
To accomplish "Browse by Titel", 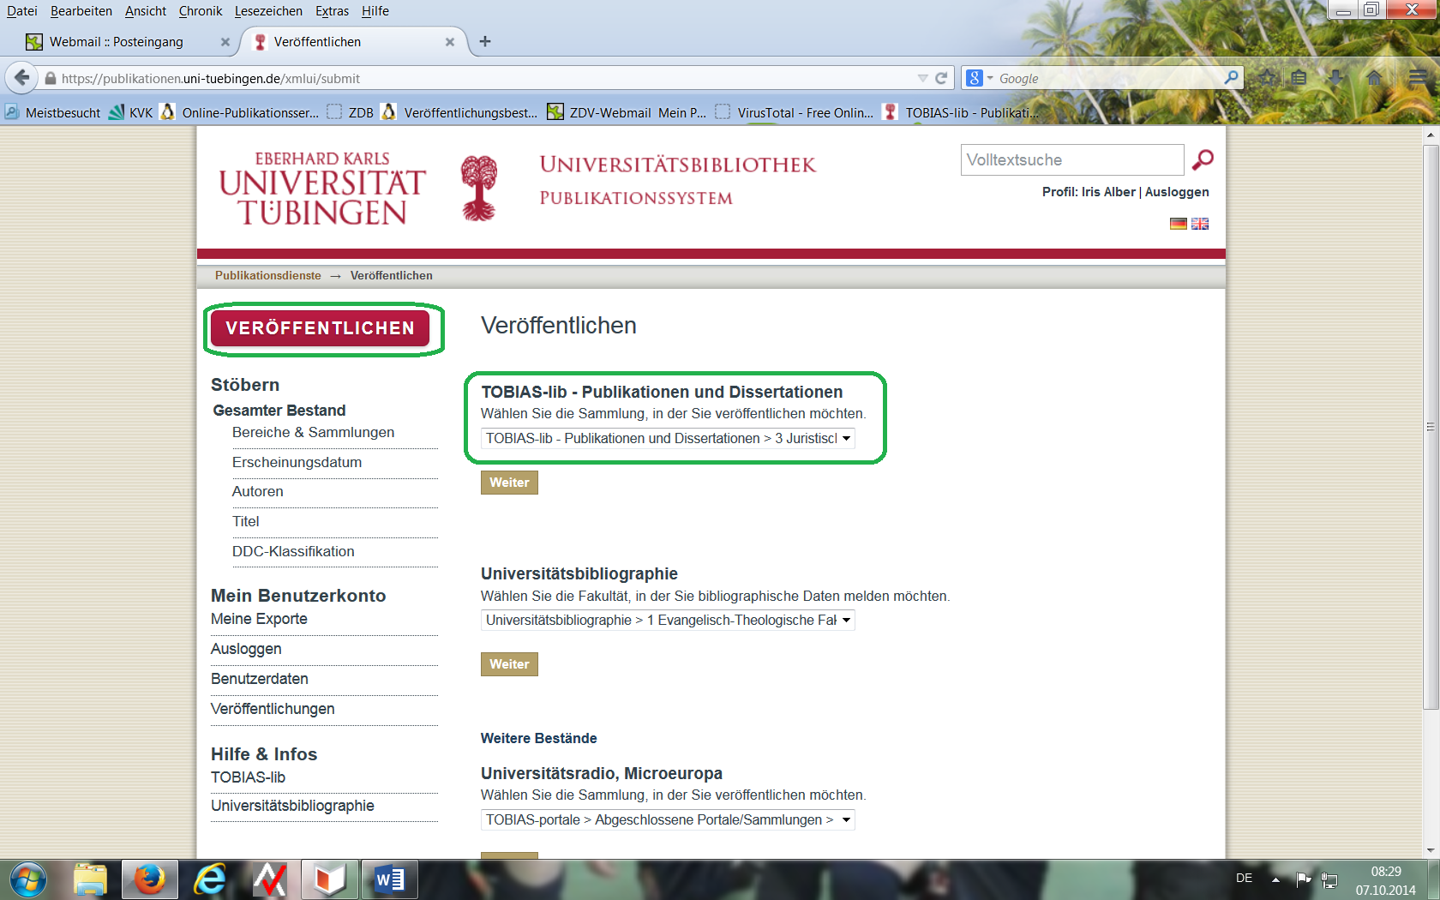I will [245, 521].
